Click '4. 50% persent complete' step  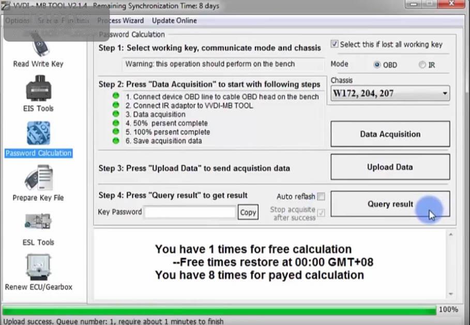tap(166, 123)
